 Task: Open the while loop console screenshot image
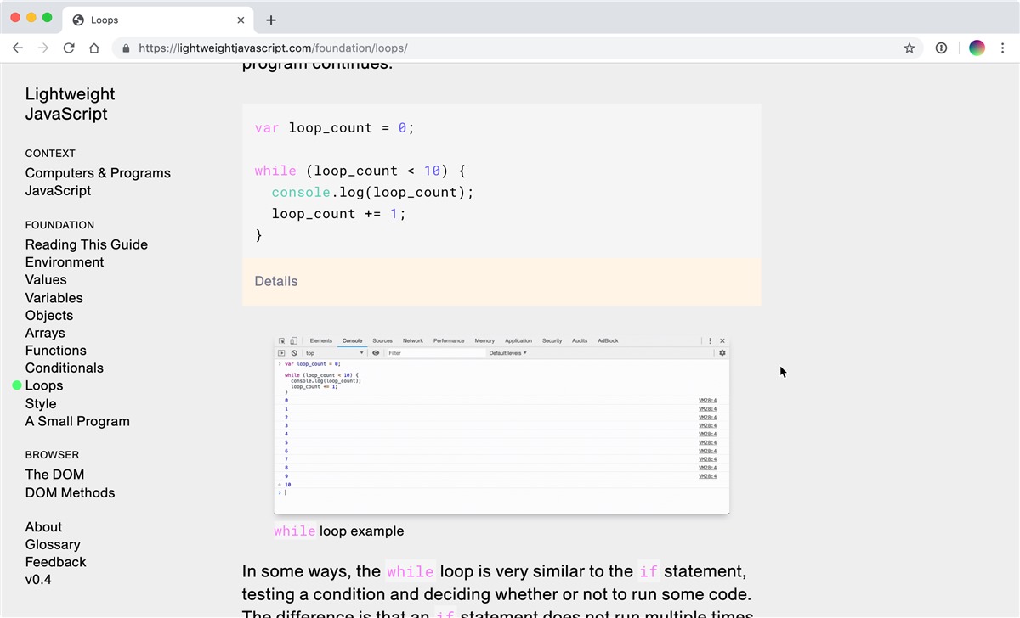pos(501,424)
